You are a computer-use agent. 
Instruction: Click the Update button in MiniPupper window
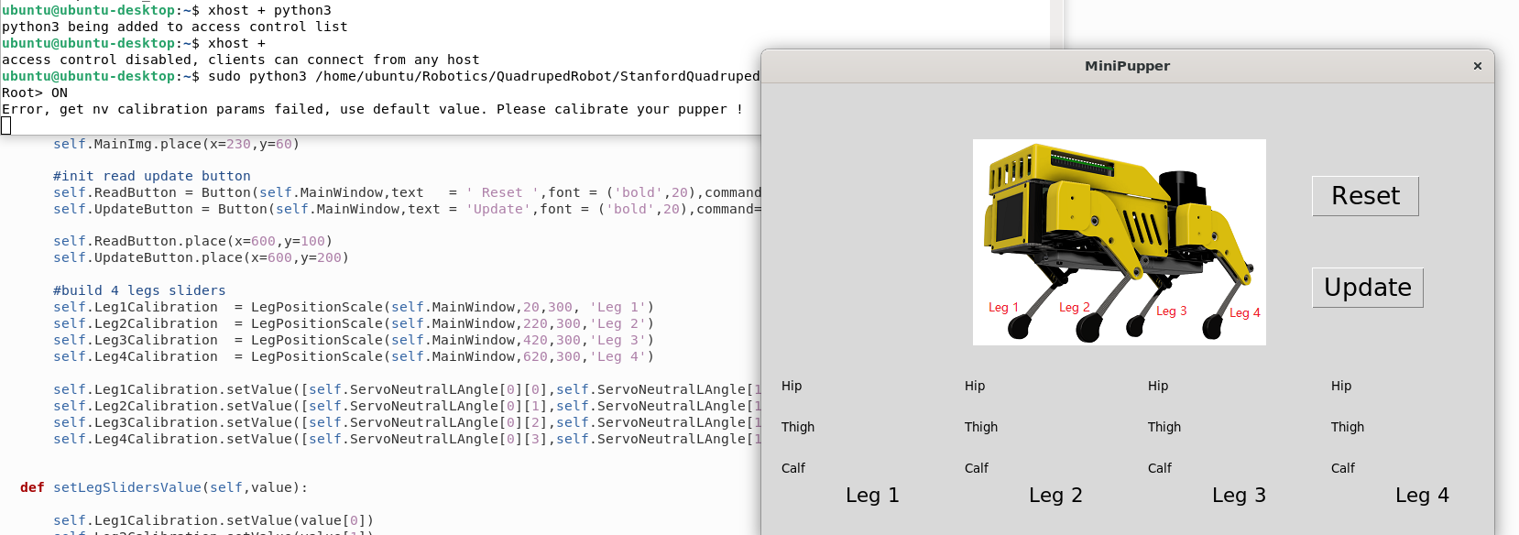click(x=1368, y=288)
